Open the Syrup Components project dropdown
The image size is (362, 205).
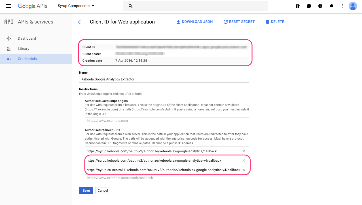tap(76, 6)
